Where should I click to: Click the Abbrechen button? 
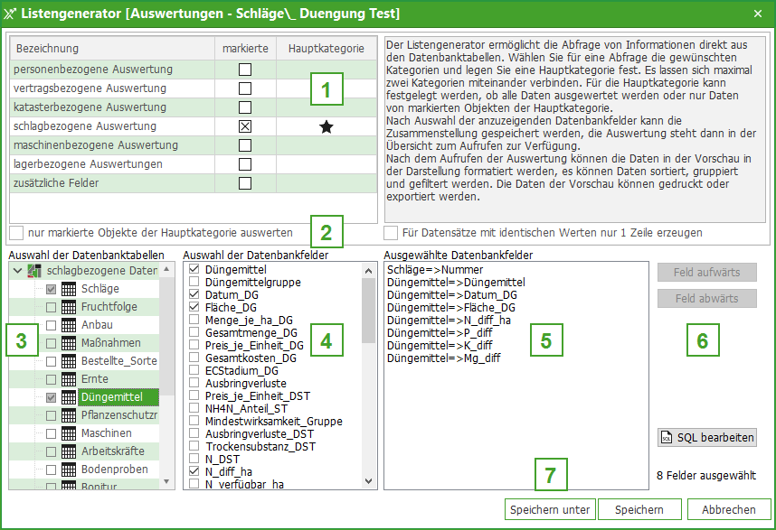(728, 510)
